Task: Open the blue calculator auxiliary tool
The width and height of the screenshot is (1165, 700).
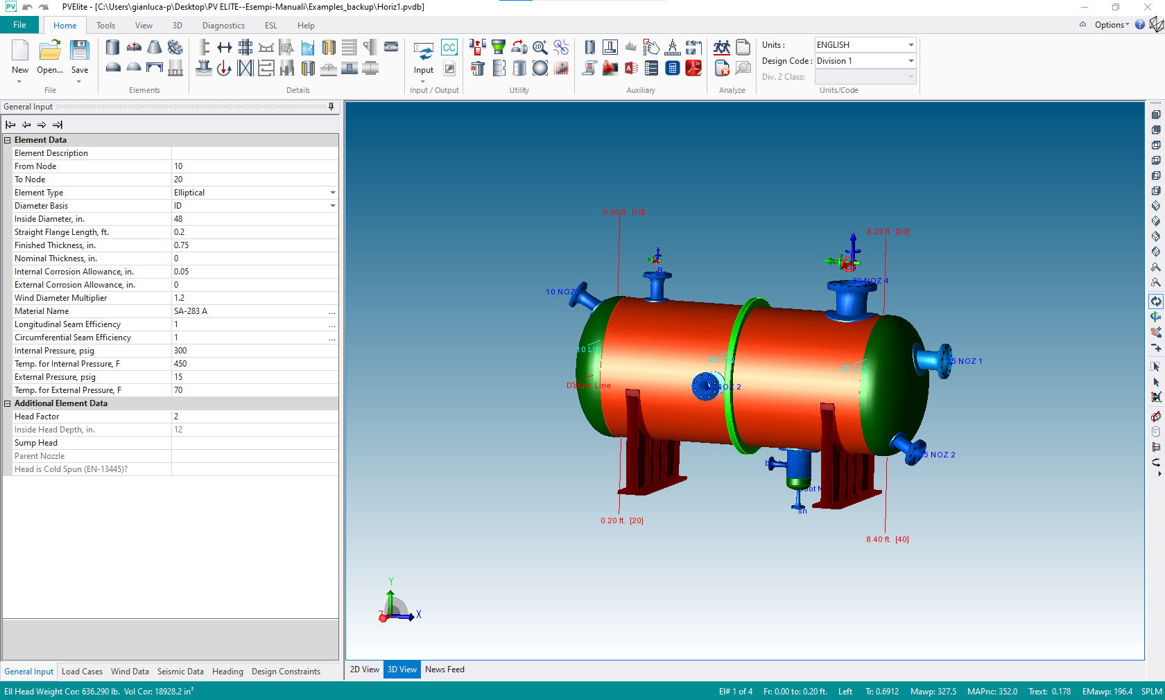Action: [673, 68]
